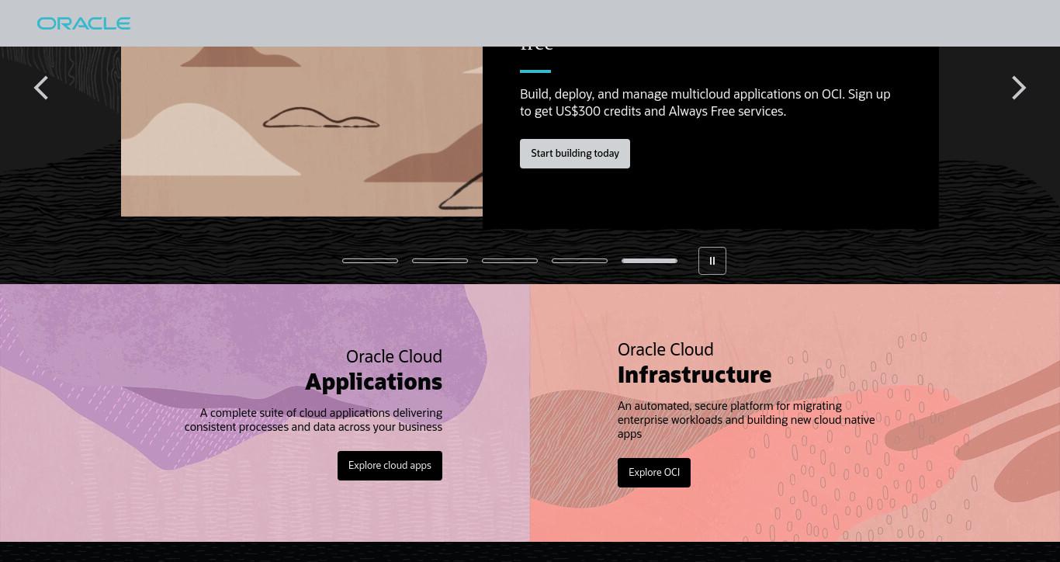Click the 'A complete suite of cloud applications' text
Viewport: 1060px width, 562px height.
point(313,420)
